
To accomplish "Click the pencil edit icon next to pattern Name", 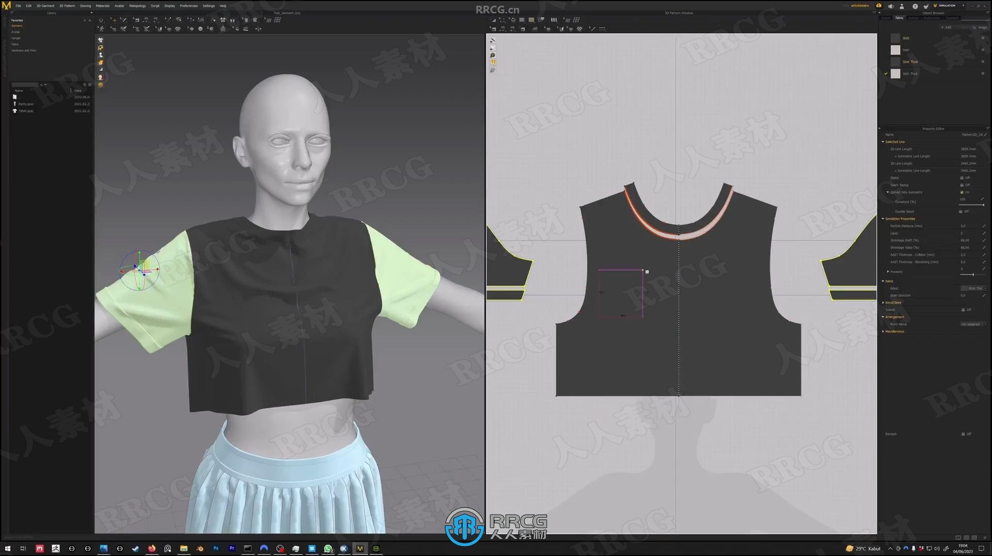I will pyautogui.click(x=985, y=134).
